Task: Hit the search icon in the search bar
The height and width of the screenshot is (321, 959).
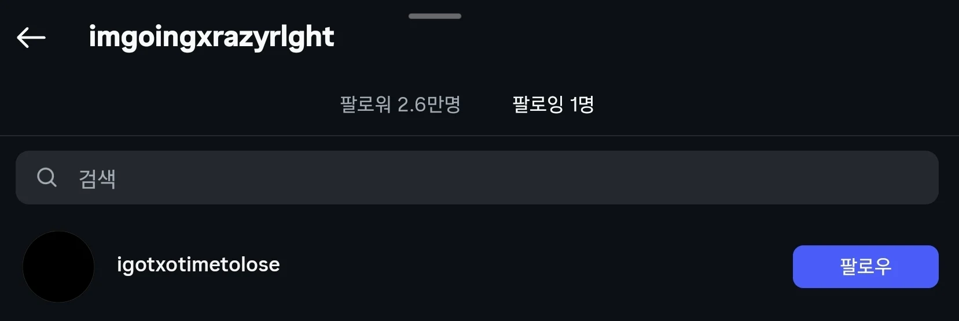Action: (x=47, y=177)
